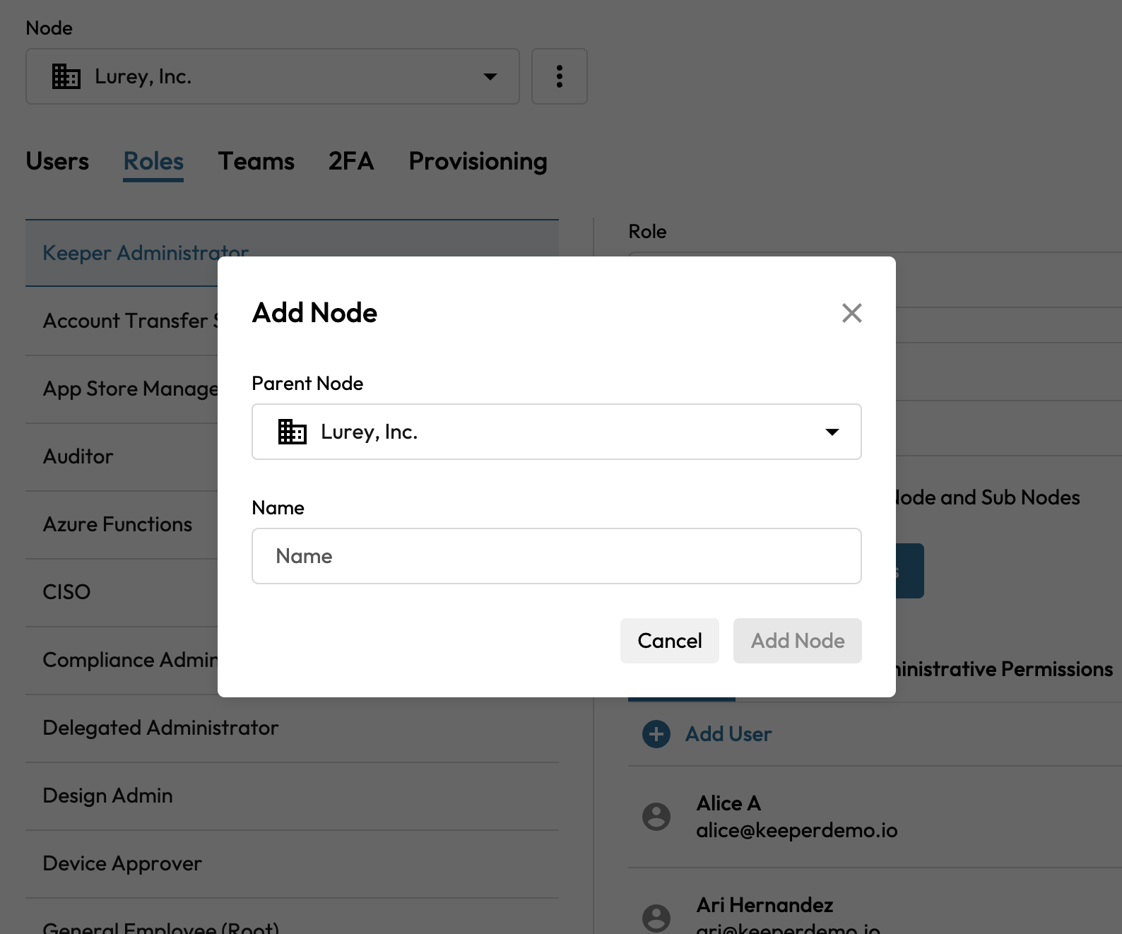1122x934 pixels.
Task: Close the Add Node dialog with X
Action: (851, 313)
